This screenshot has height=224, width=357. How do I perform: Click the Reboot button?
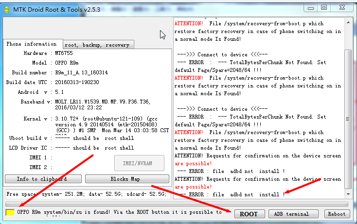(337, 214)
